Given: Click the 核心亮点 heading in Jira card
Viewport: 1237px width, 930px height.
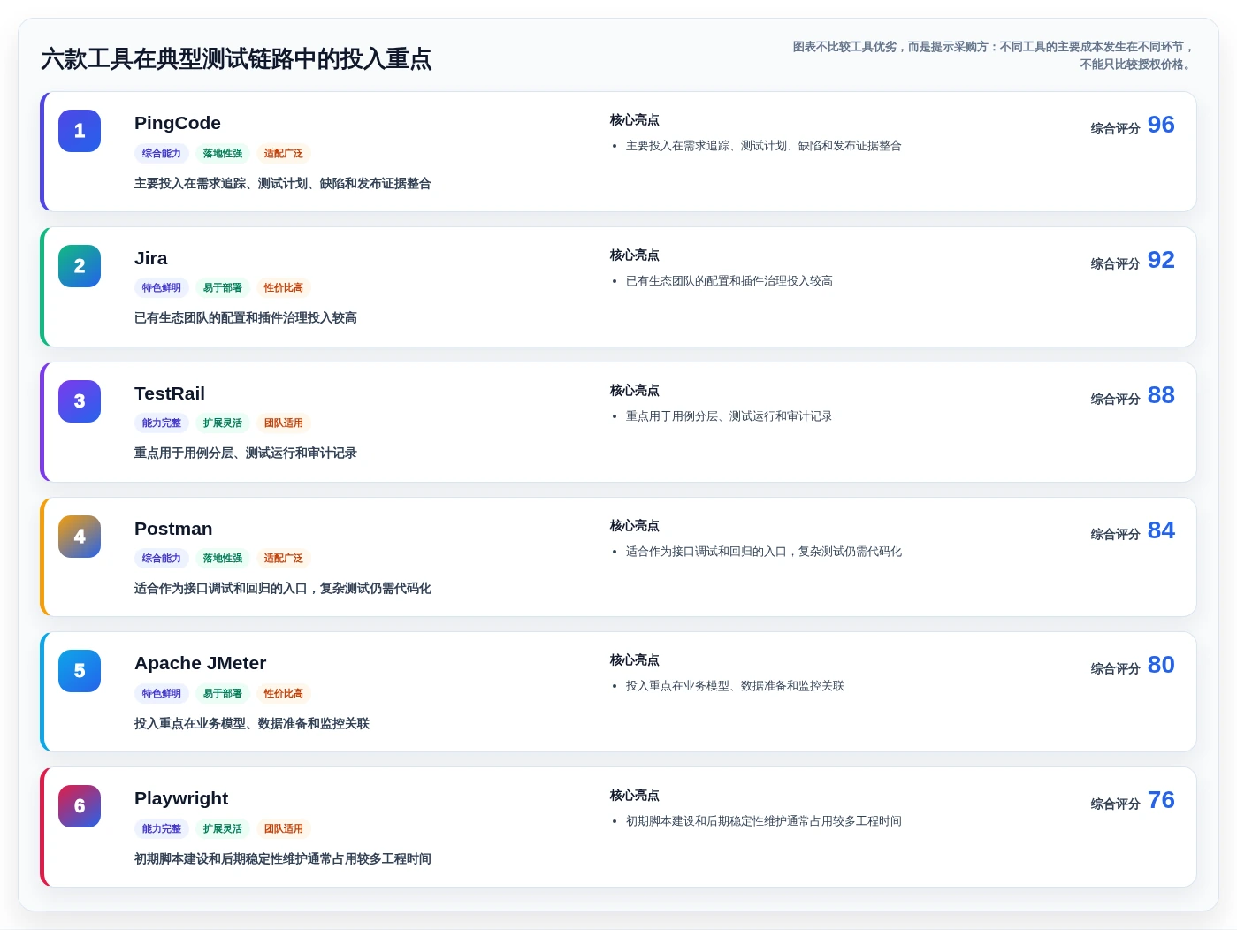Looking at the screenshot, I should pos(635,255).
